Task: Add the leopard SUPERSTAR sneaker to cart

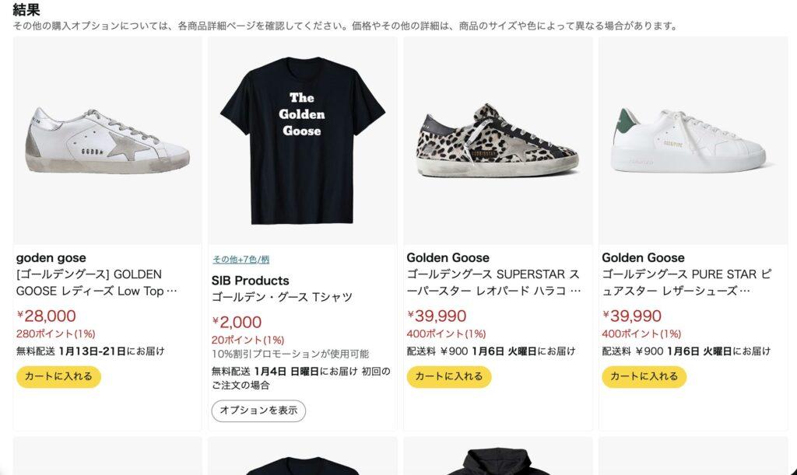Action: pyautogui.click(x=449, y=376)
